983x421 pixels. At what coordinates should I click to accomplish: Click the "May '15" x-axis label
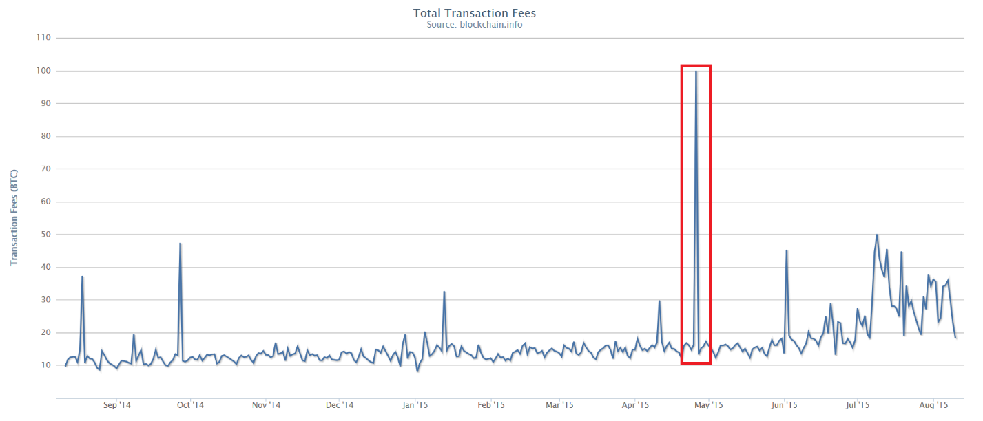coord(709,405)
